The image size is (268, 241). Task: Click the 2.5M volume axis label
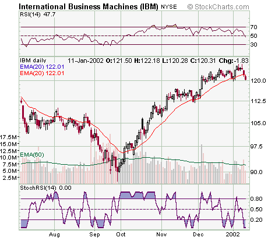tap(10, 178)
